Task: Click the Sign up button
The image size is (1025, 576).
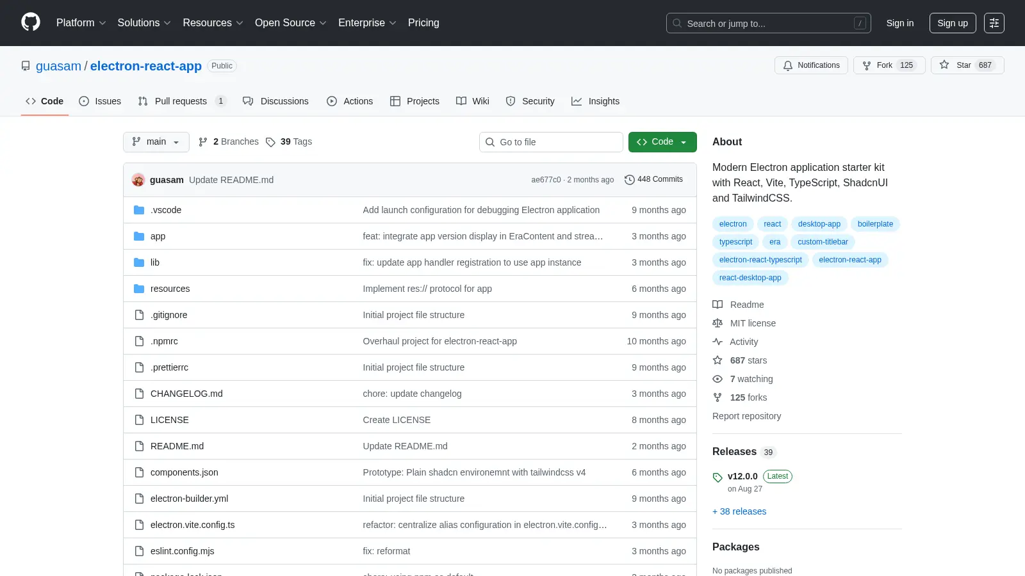Action: click(953, 23)
